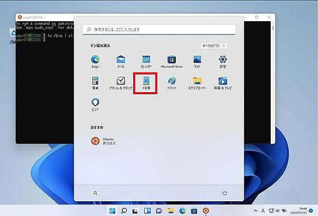Switch to Ubuntu window on taskbar
Screen dimensions: 318x216
pos(206,211)
